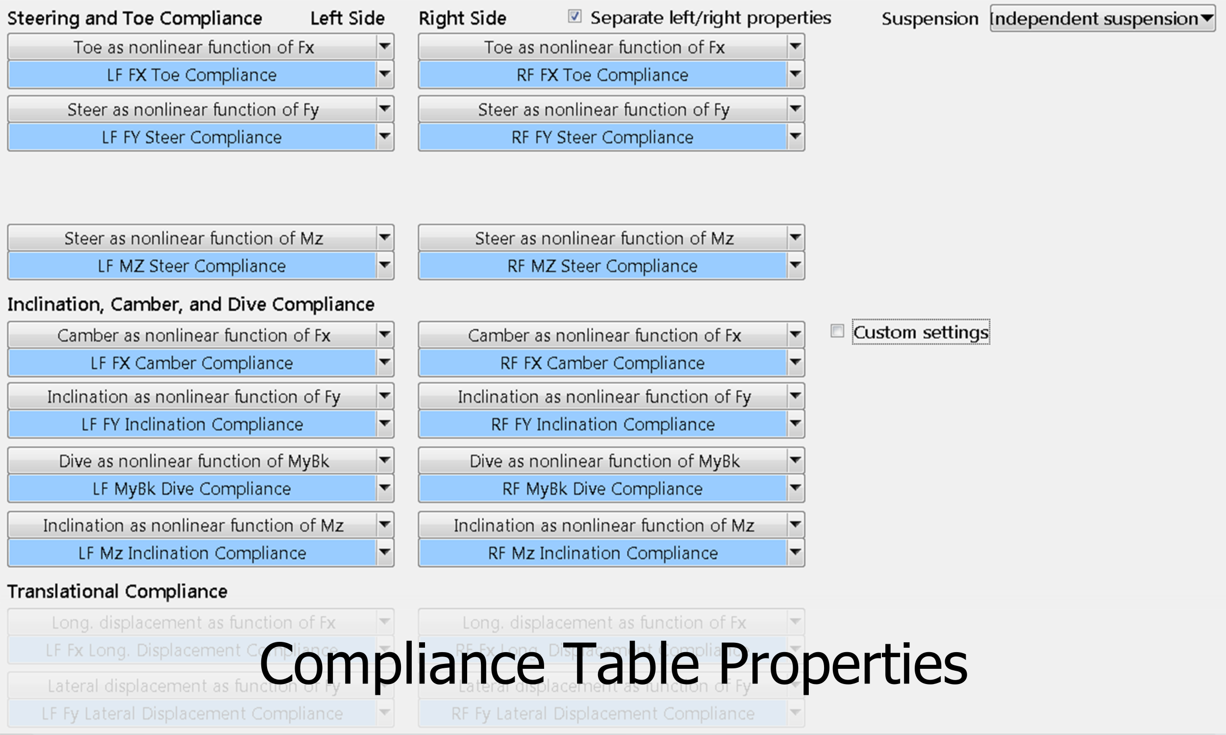Click the RF FX Camber Compliance dataset link
The height and width of the screenshot is (735, 1226).
[602, 363]
